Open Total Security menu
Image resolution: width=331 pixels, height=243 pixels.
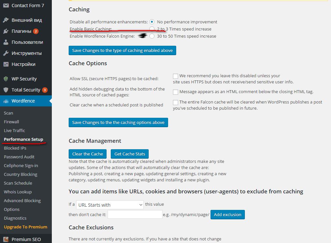point(26,90)
